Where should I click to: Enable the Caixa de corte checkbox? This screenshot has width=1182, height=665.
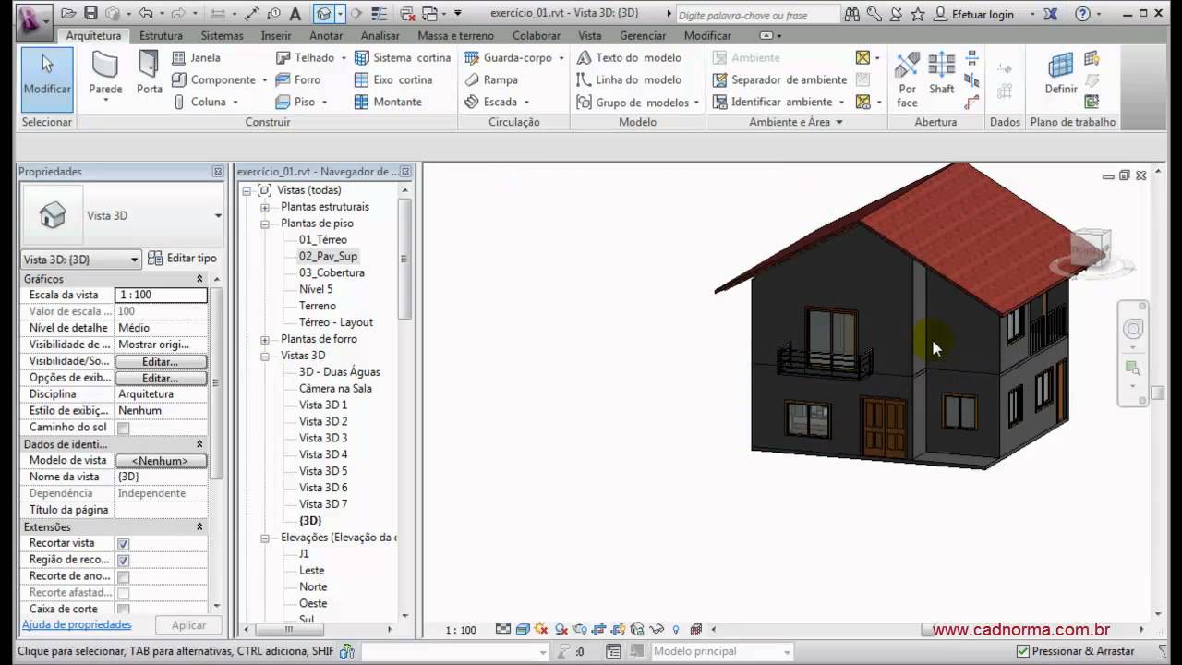pos(124,610)
